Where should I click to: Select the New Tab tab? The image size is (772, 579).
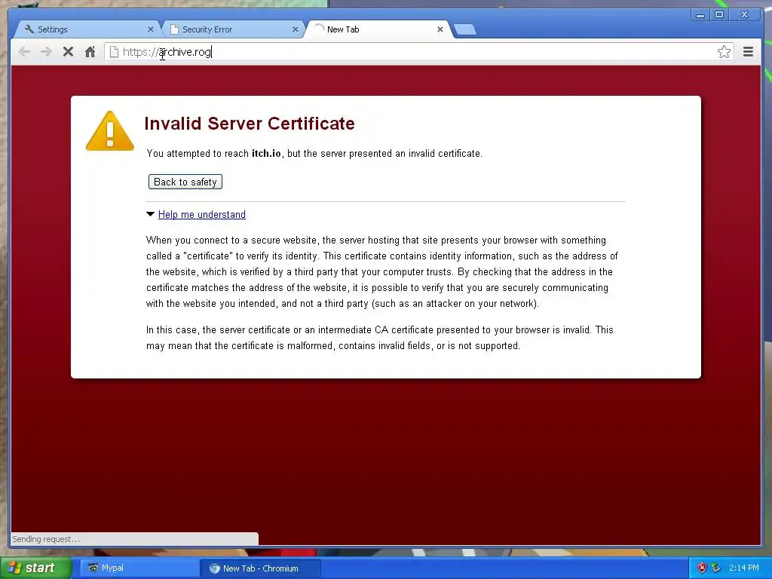[377, 29]
